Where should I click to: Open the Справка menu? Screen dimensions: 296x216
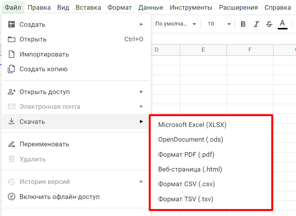[x=278, y=8]
